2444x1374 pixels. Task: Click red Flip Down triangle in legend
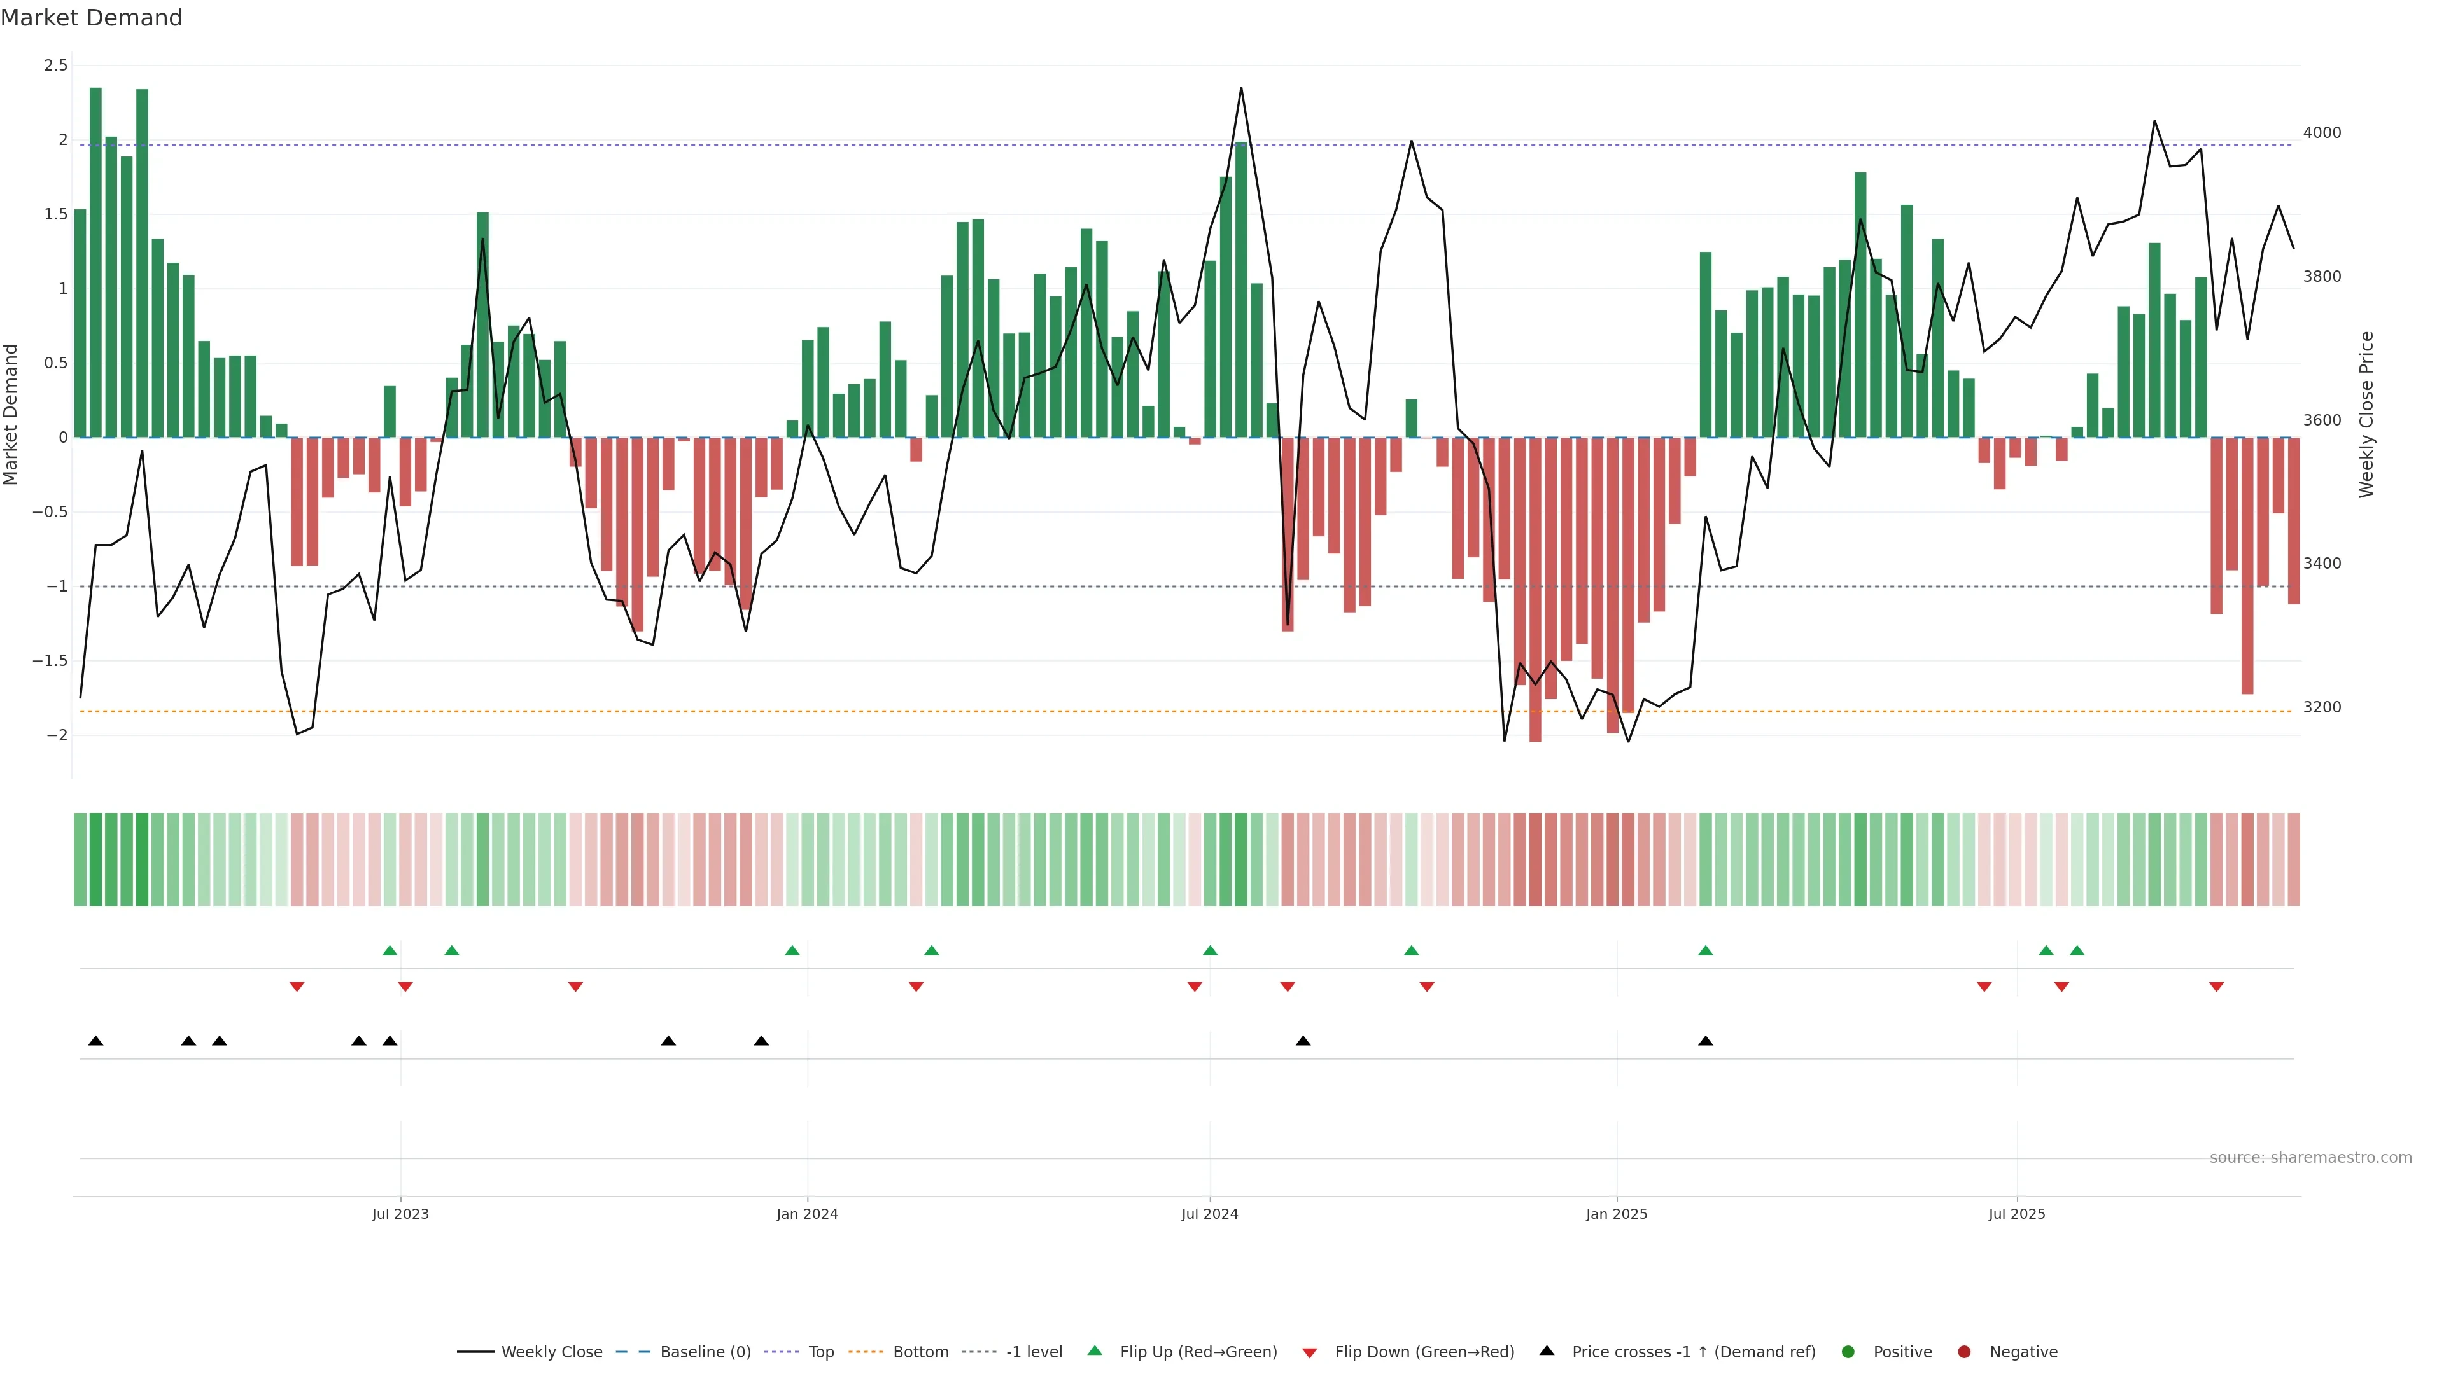coord(1310,1353)
